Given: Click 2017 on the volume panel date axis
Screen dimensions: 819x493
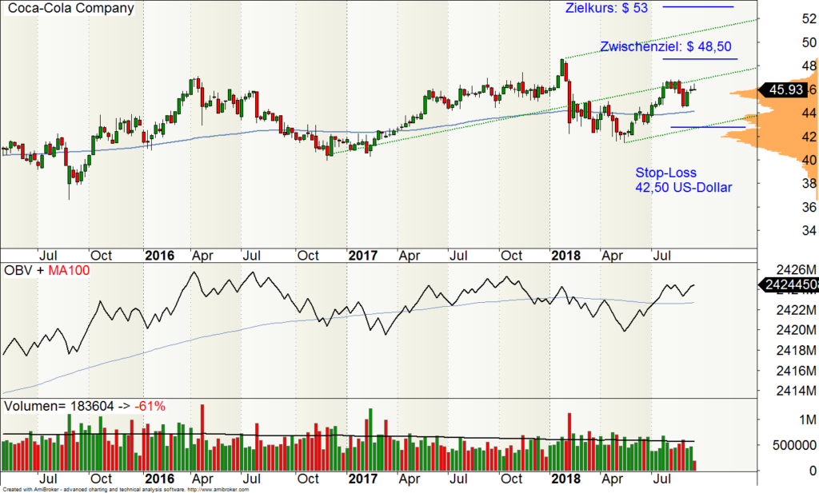Looking at the screenshot, I should tap(363, 479).
